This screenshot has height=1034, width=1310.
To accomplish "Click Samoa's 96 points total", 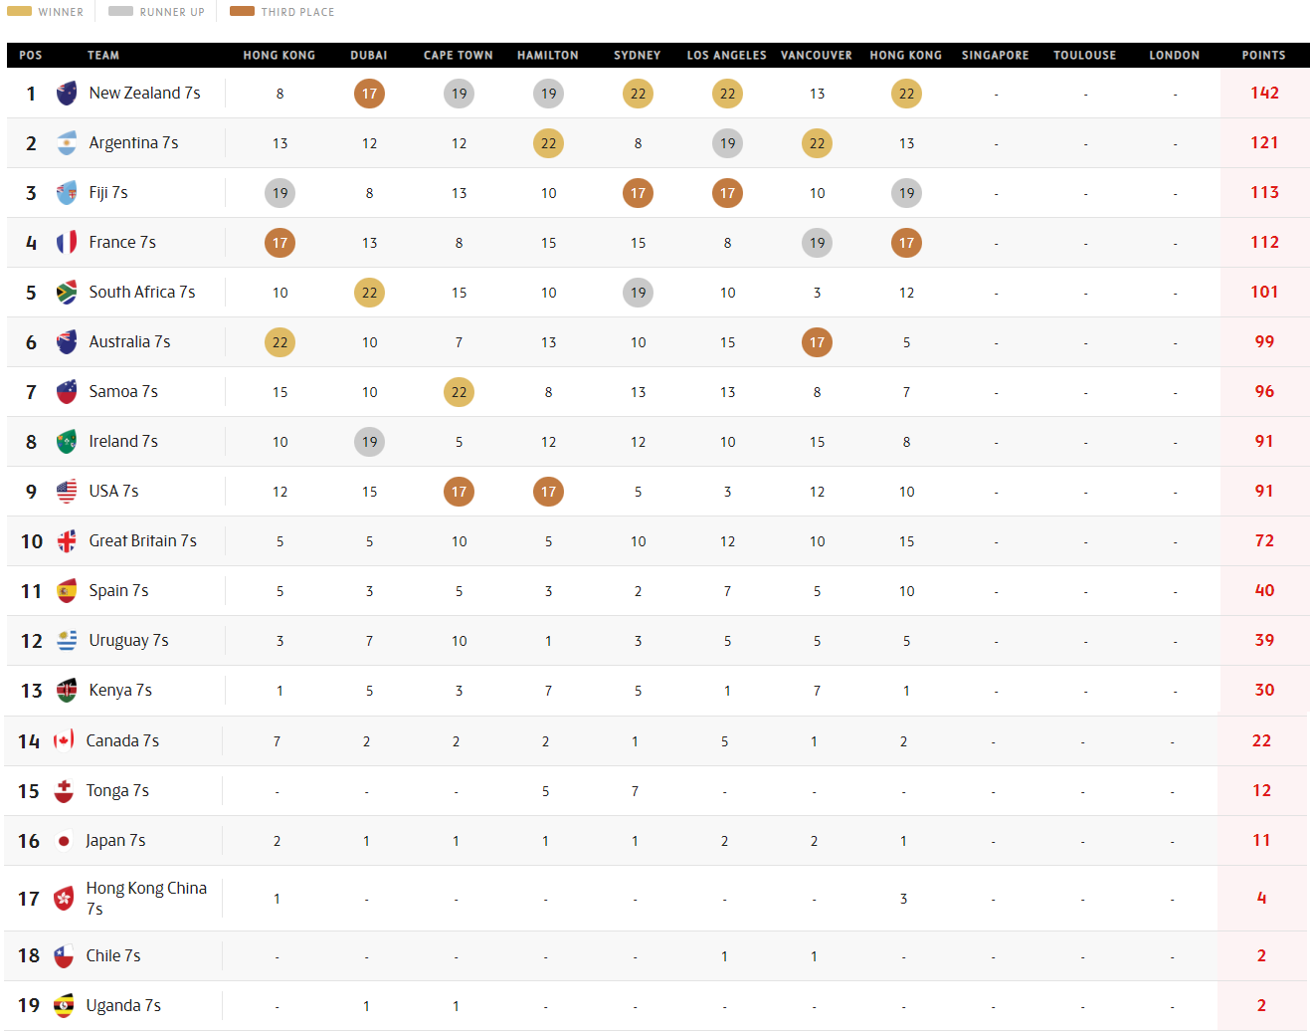I will pos(1265,391).
